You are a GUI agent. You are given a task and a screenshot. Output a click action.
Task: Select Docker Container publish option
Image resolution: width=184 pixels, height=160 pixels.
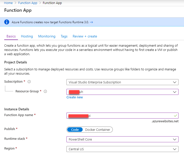click(97, 130)
